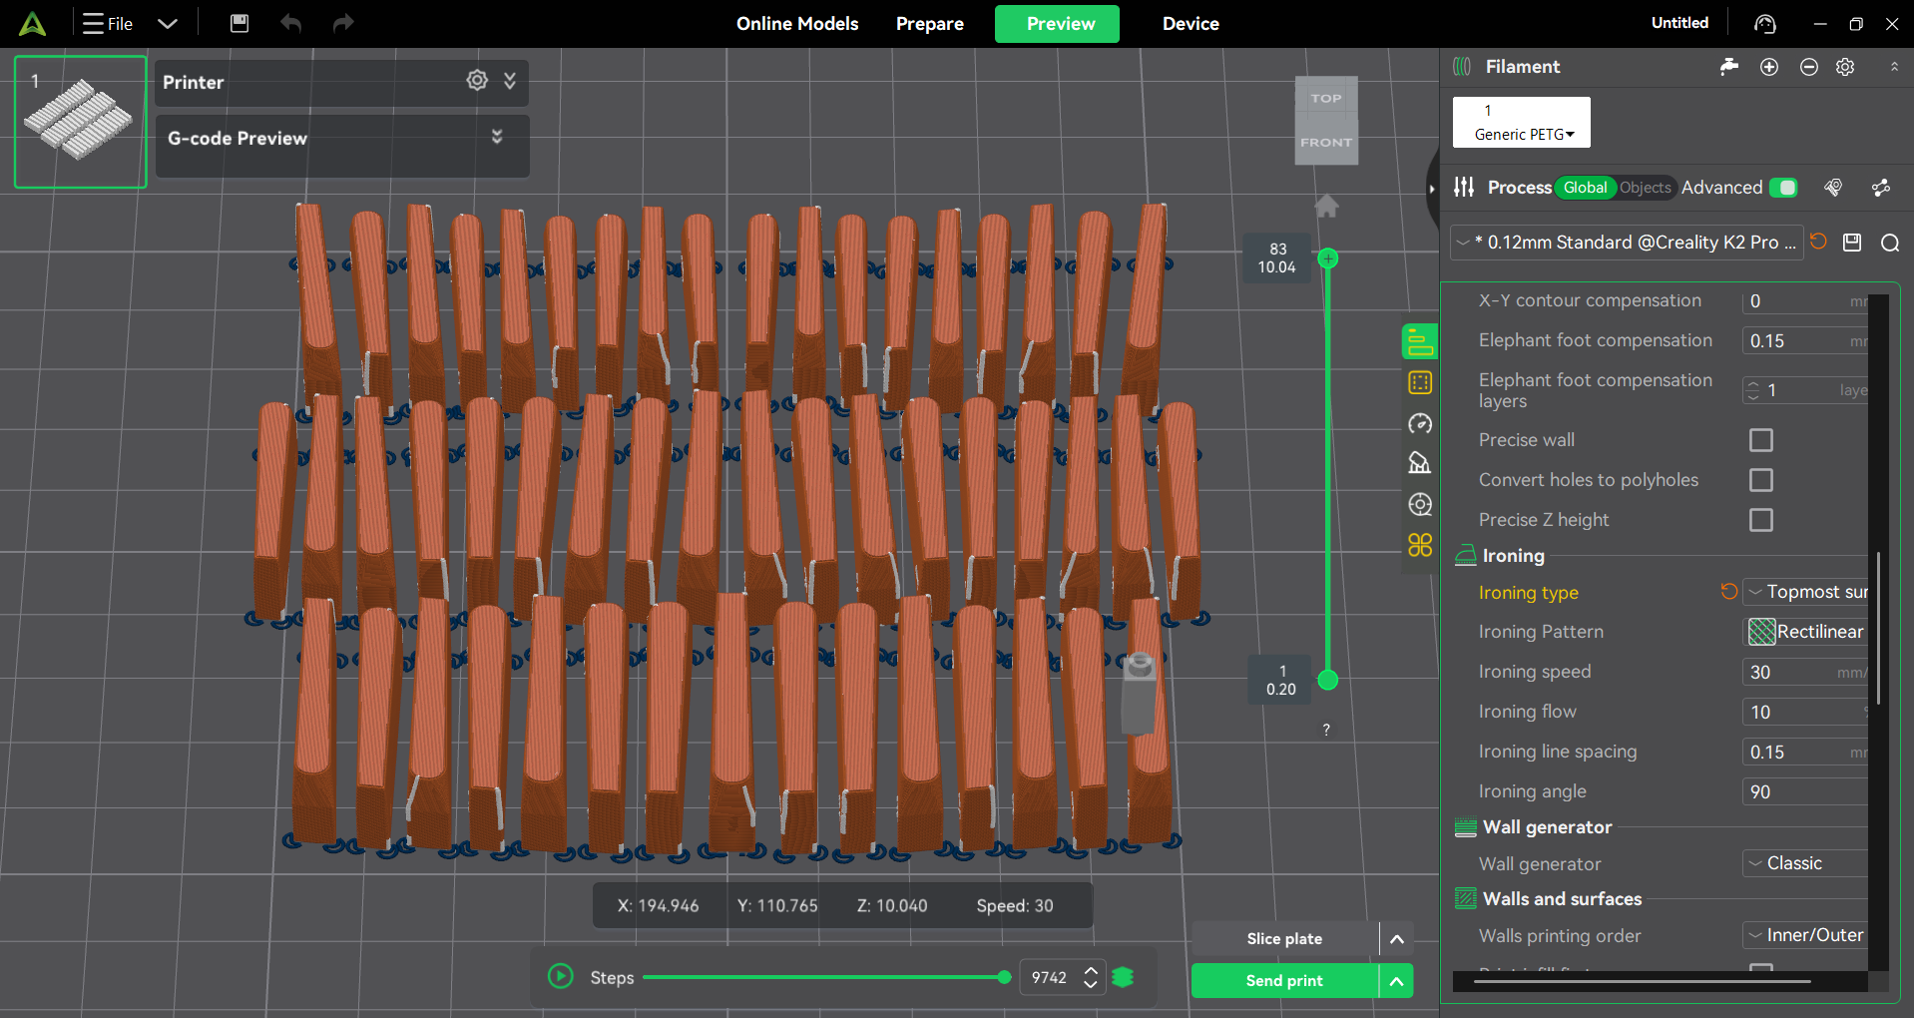
Task: Click the top layer slider handle
Action: pyautogui.click(x=1327, y=258)
